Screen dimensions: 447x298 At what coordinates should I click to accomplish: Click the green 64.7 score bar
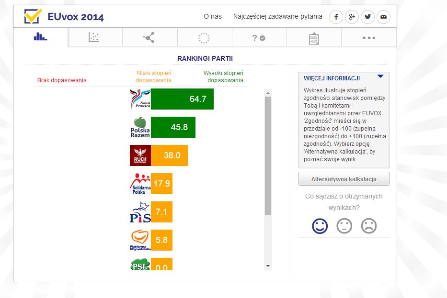coord(182,99)
